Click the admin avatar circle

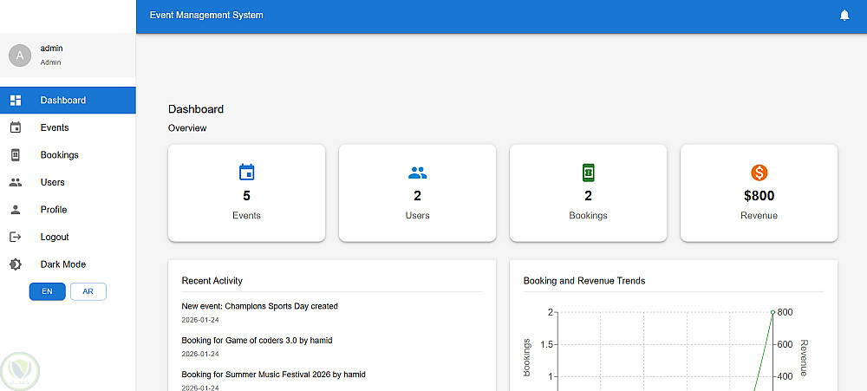coord(20,55)
